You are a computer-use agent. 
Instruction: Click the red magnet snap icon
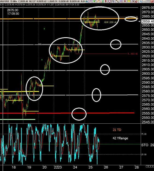click(x=137, y=1)
